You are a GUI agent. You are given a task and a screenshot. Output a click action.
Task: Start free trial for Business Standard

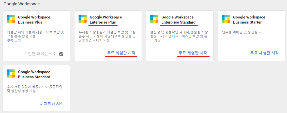(x=49, y=104)
